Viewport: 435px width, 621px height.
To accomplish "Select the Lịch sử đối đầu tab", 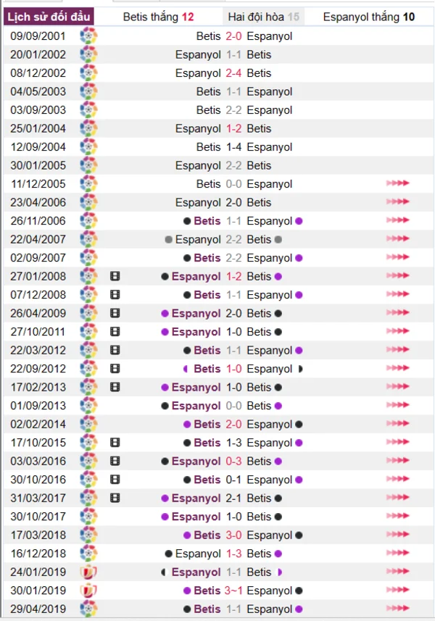I will point(49,17).
